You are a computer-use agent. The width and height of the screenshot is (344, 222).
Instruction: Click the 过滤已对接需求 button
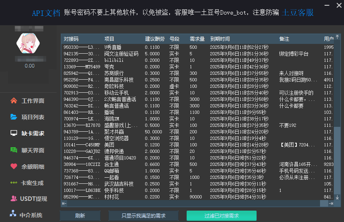click(222, 215)
